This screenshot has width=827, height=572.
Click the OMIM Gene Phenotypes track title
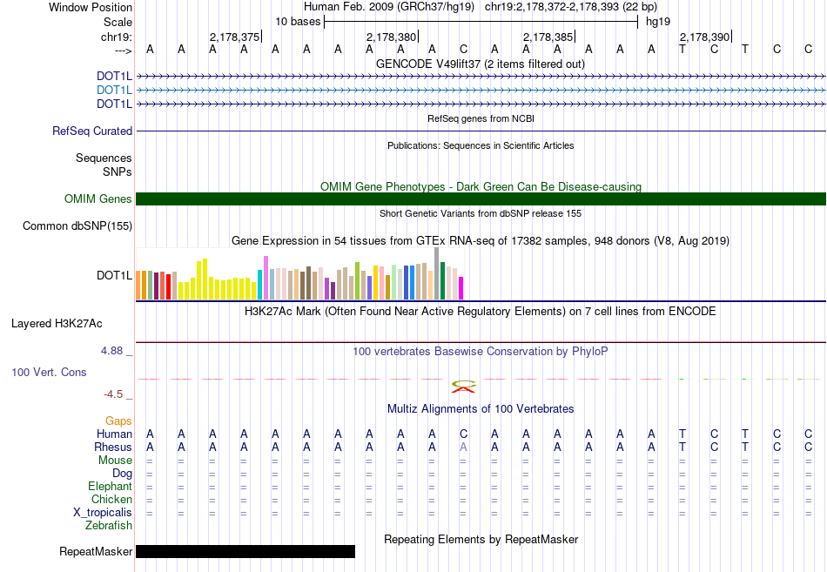481,187
